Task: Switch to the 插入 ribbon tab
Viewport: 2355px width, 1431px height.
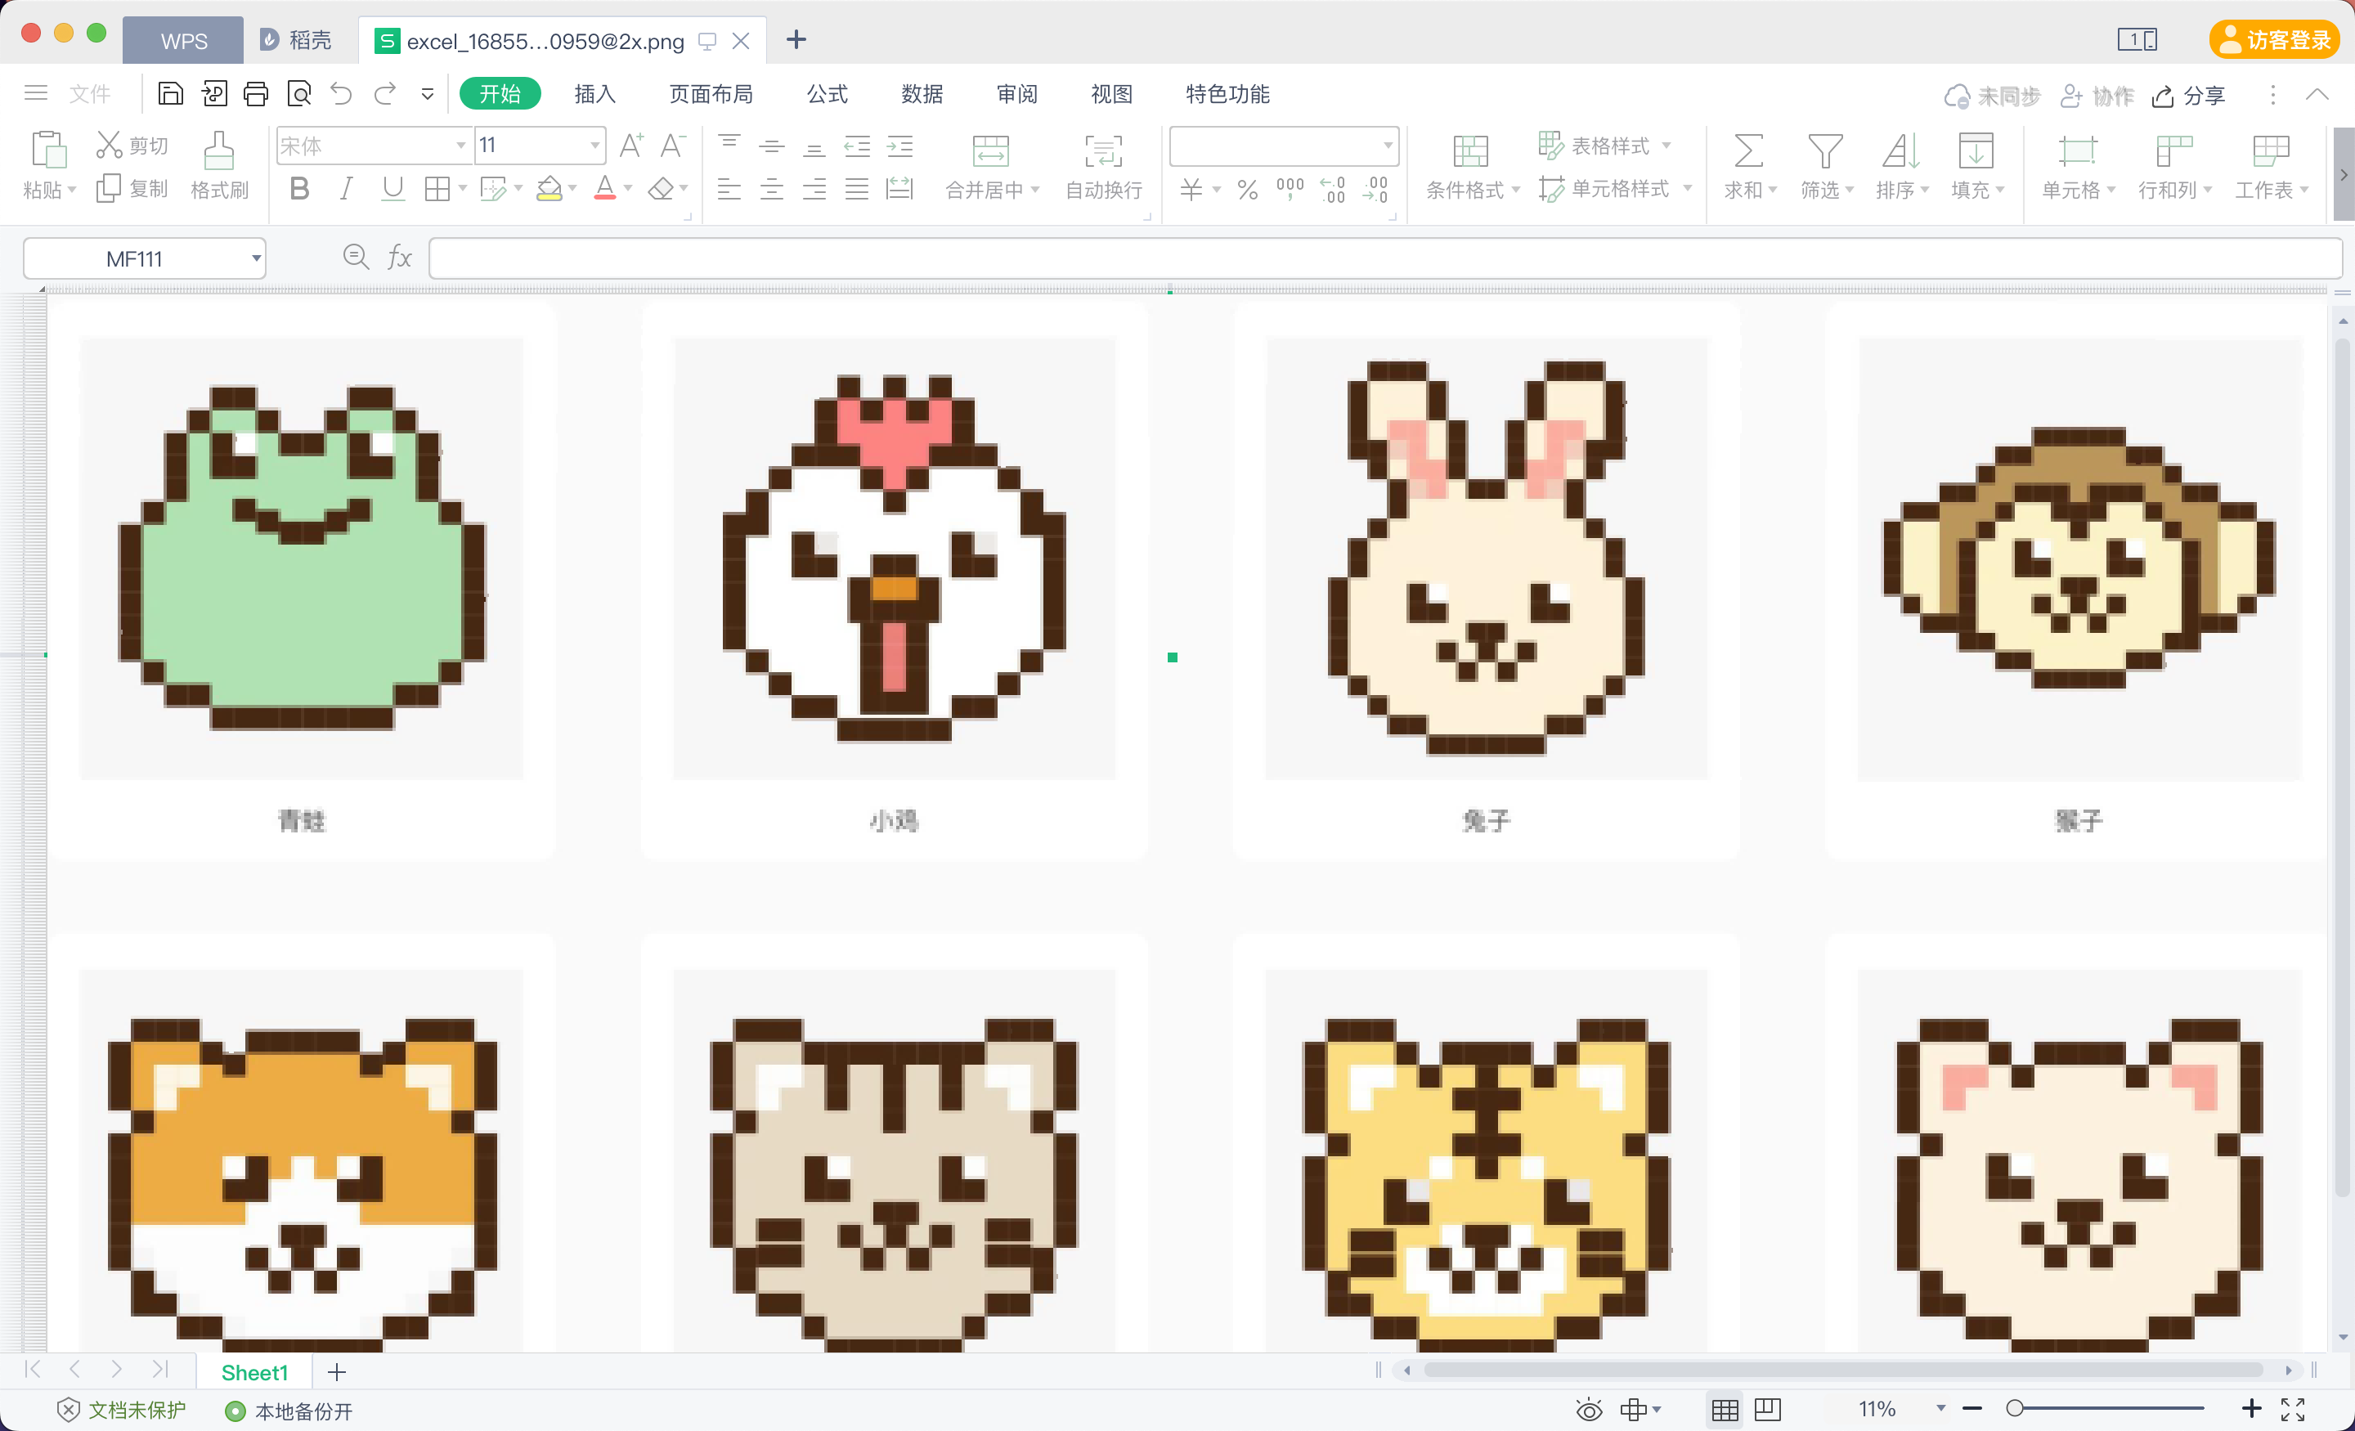Action: [594, 94]
